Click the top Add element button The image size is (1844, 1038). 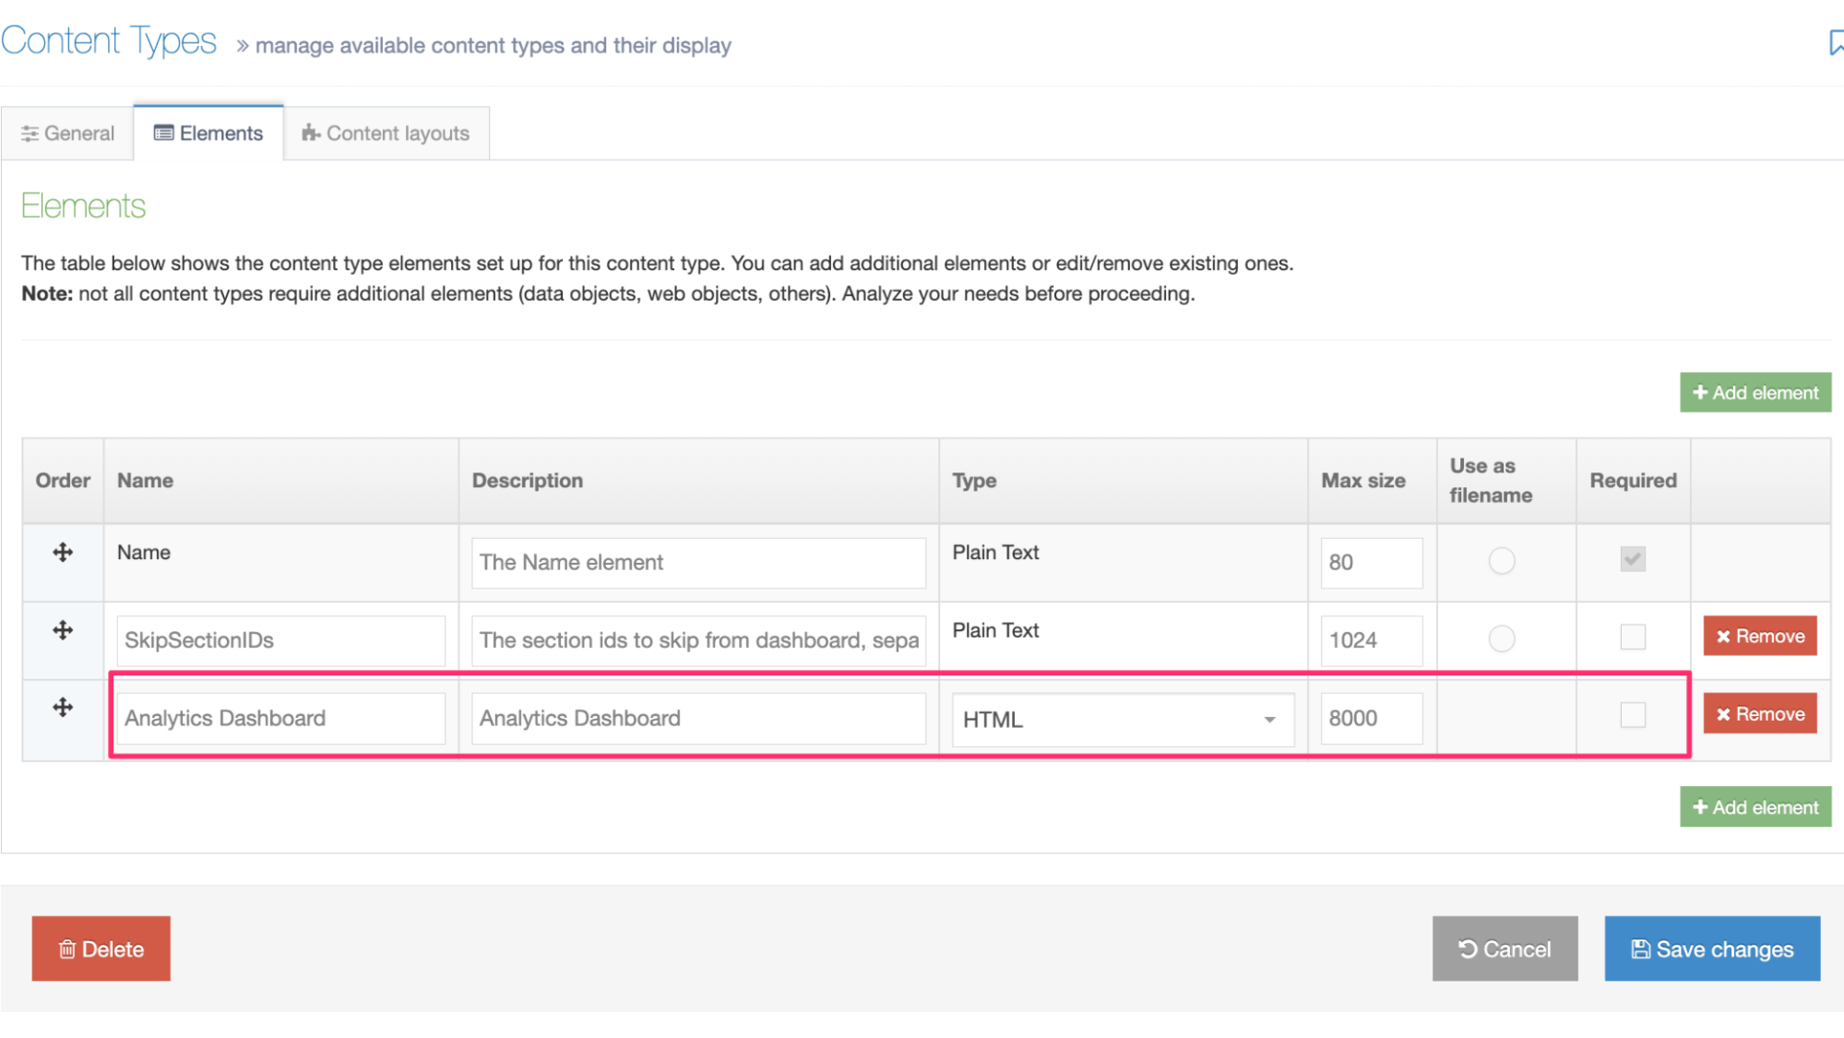[x=1755, y=393]
